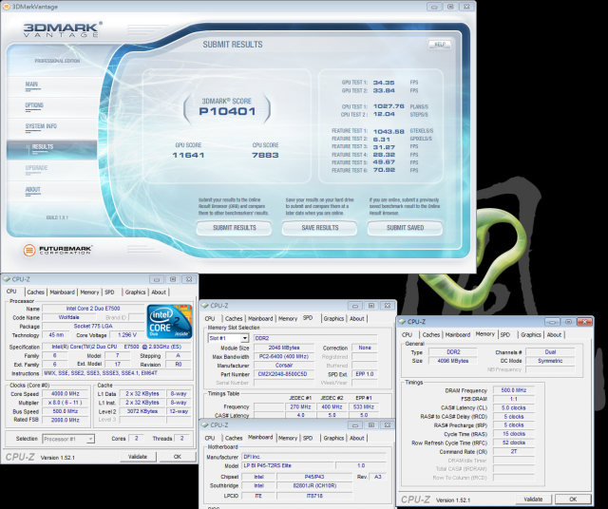Open UPGRADE in 3DMark sidebar
Screen dimensions: 608x509
[x=36, y=168]
